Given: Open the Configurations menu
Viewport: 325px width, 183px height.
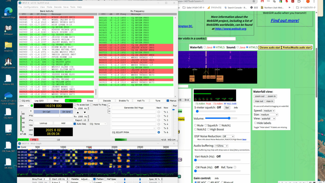Looking at the screenshot, I should pos(31,7).
